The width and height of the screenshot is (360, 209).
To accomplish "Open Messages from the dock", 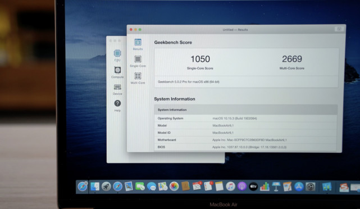I will click(151, 187).
